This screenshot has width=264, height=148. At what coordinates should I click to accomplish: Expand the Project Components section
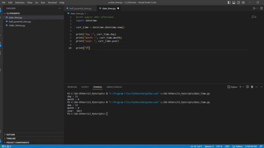coord(17,143)
